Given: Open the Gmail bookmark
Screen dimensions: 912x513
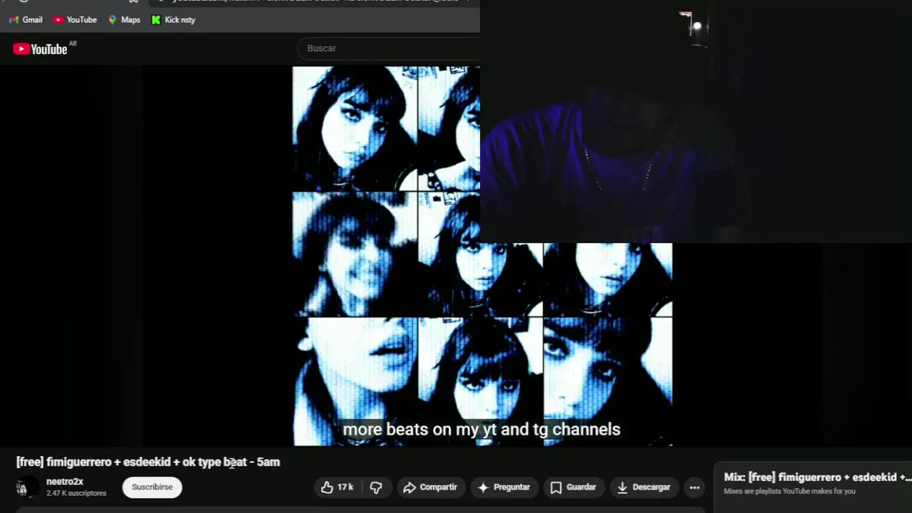Looking at the screenshot, I should click(x=26, y=20).
